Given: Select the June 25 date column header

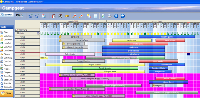Looking at the screenshot, I should pos(188,25).
